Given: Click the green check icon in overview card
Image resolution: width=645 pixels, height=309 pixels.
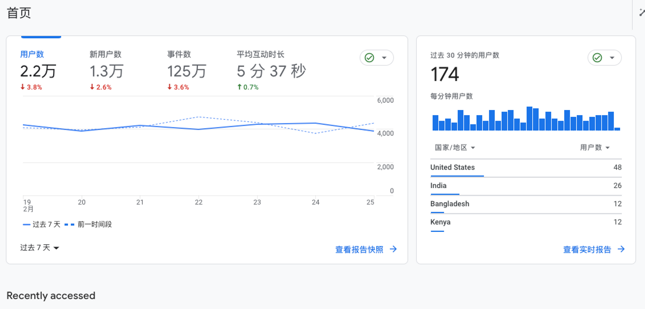Looking at the screenshot, I should (x=369, y=58).
